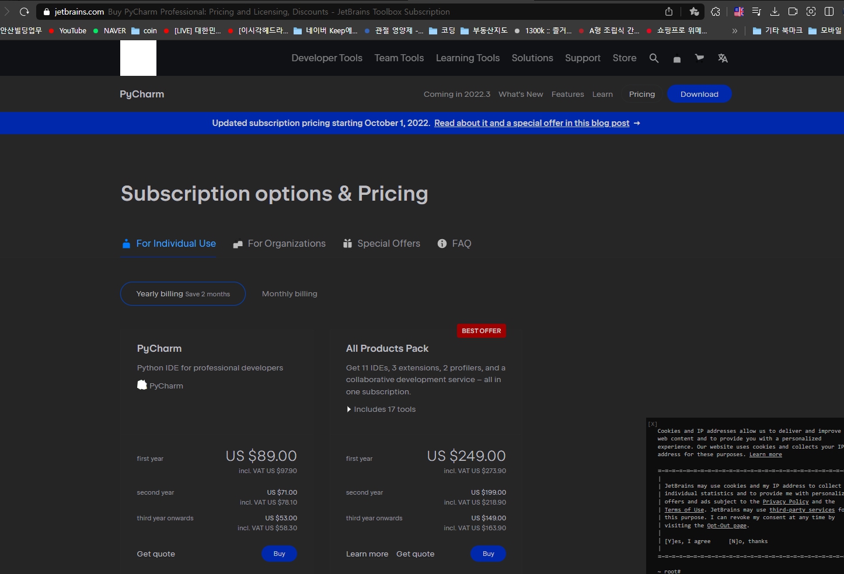Select the Yearly billing option
844x574 pixels.
pos(183,294)
